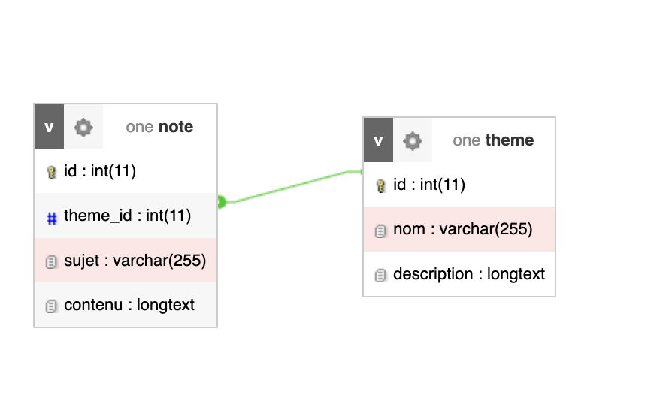The width and height of the screenshot is (669, 398).
Task: Select the sujet : varchar(255) column row
Action: [x=135, y=261]
